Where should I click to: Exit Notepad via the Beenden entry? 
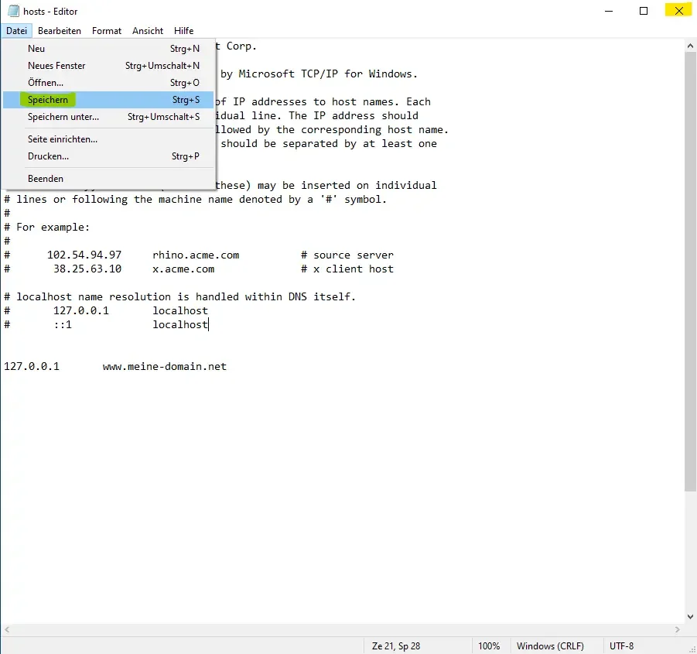tap(46, 179)
